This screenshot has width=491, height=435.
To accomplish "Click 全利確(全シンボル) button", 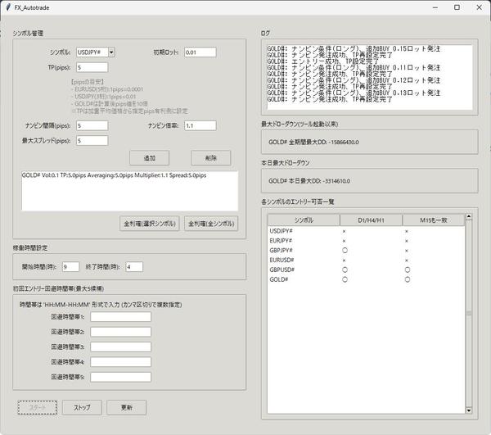I will pos(211,224).
